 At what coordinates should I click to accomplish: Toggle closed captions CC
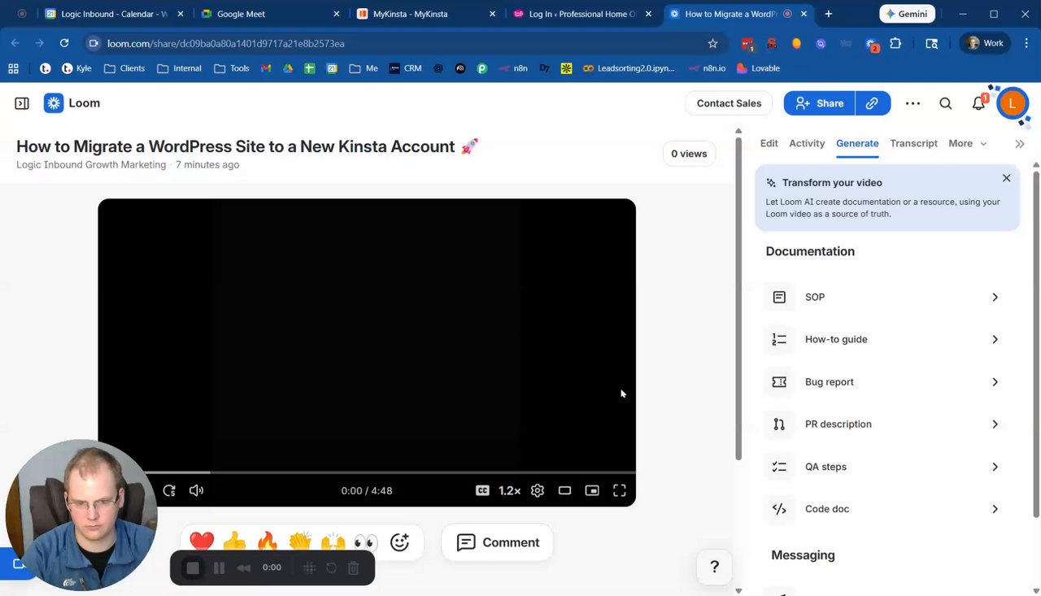[482, 490]
